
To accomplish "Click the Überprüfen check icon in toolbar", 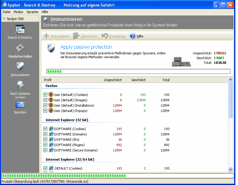I will point(76,36).
